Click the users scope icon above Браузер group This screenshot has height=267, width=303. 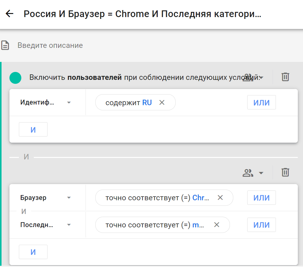coord(248,173)
